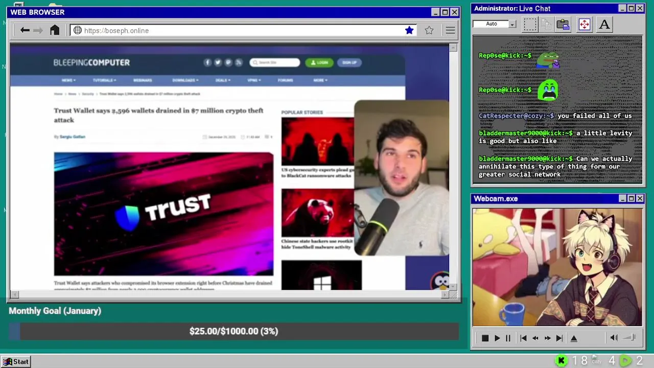The height and width of the screenshot is (368, 654).
Task: Expand the VPNs menu on BleepingComputer
Action: coord(254,80)
